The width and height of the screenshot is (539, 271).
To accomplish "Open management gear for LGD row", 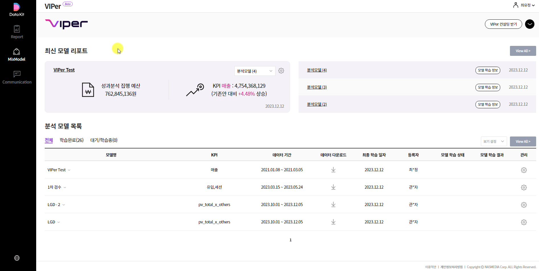I will tap(524, 222).
